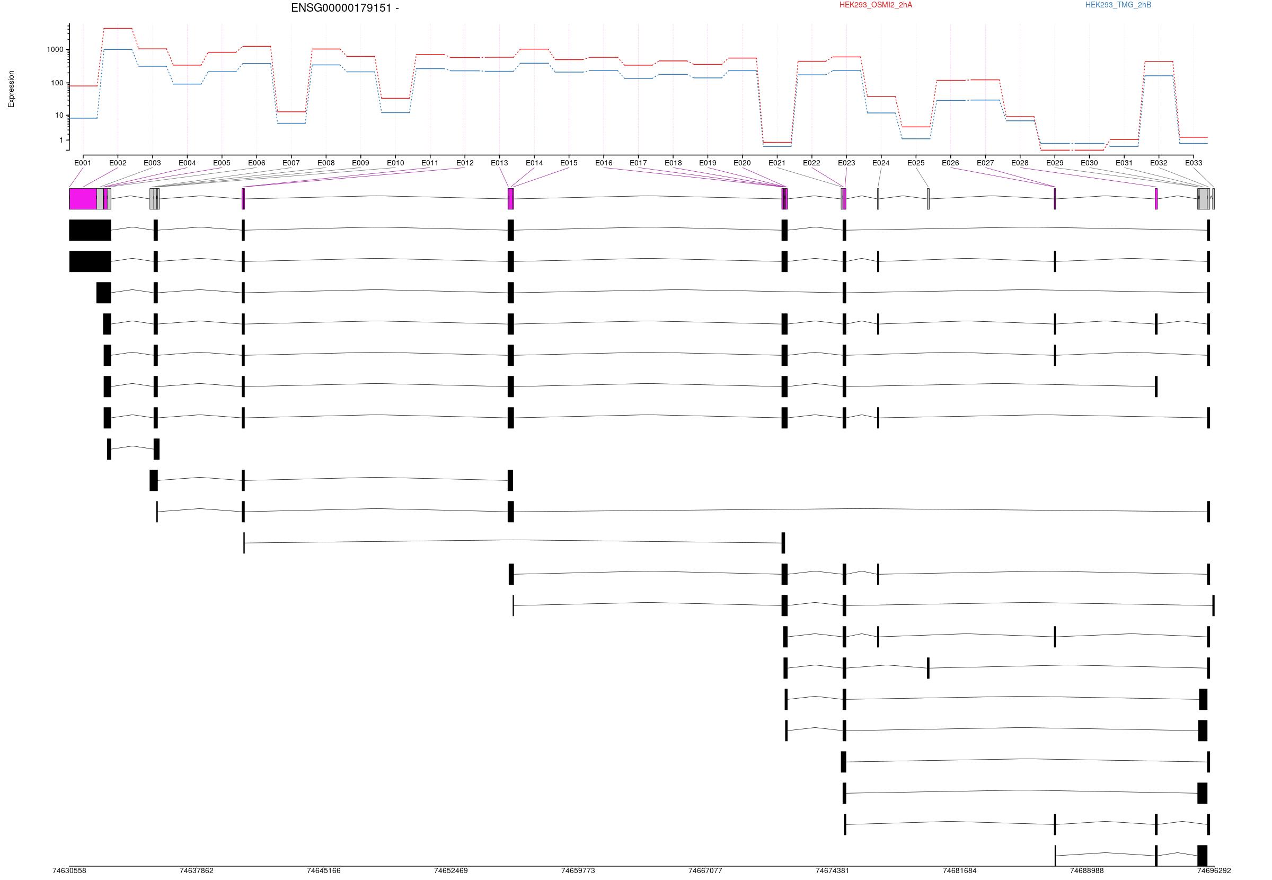Click the y-axis tick label 100
This screenshot has width=1272, height=880.
57,83
